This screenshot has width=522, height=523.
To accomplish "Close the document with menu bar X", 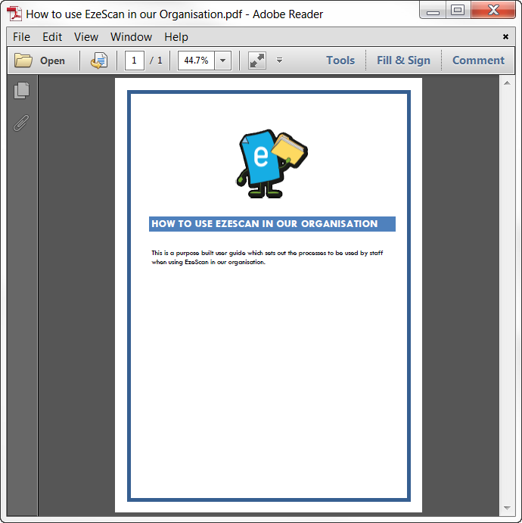I will pyautogui.click(x=505, y=36).
